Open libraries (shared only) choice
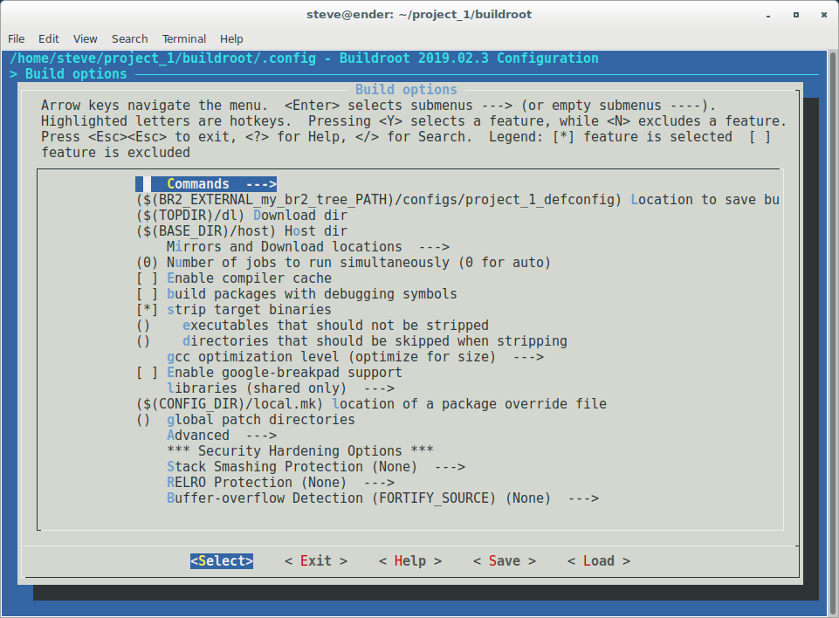The width and height of the screenshot is (839, 618). coord(279,388)
